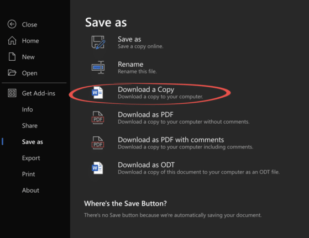Click the PDF icon for Download as PDF
The width and height of the screenshot is (309, 238).
point(98,118)
